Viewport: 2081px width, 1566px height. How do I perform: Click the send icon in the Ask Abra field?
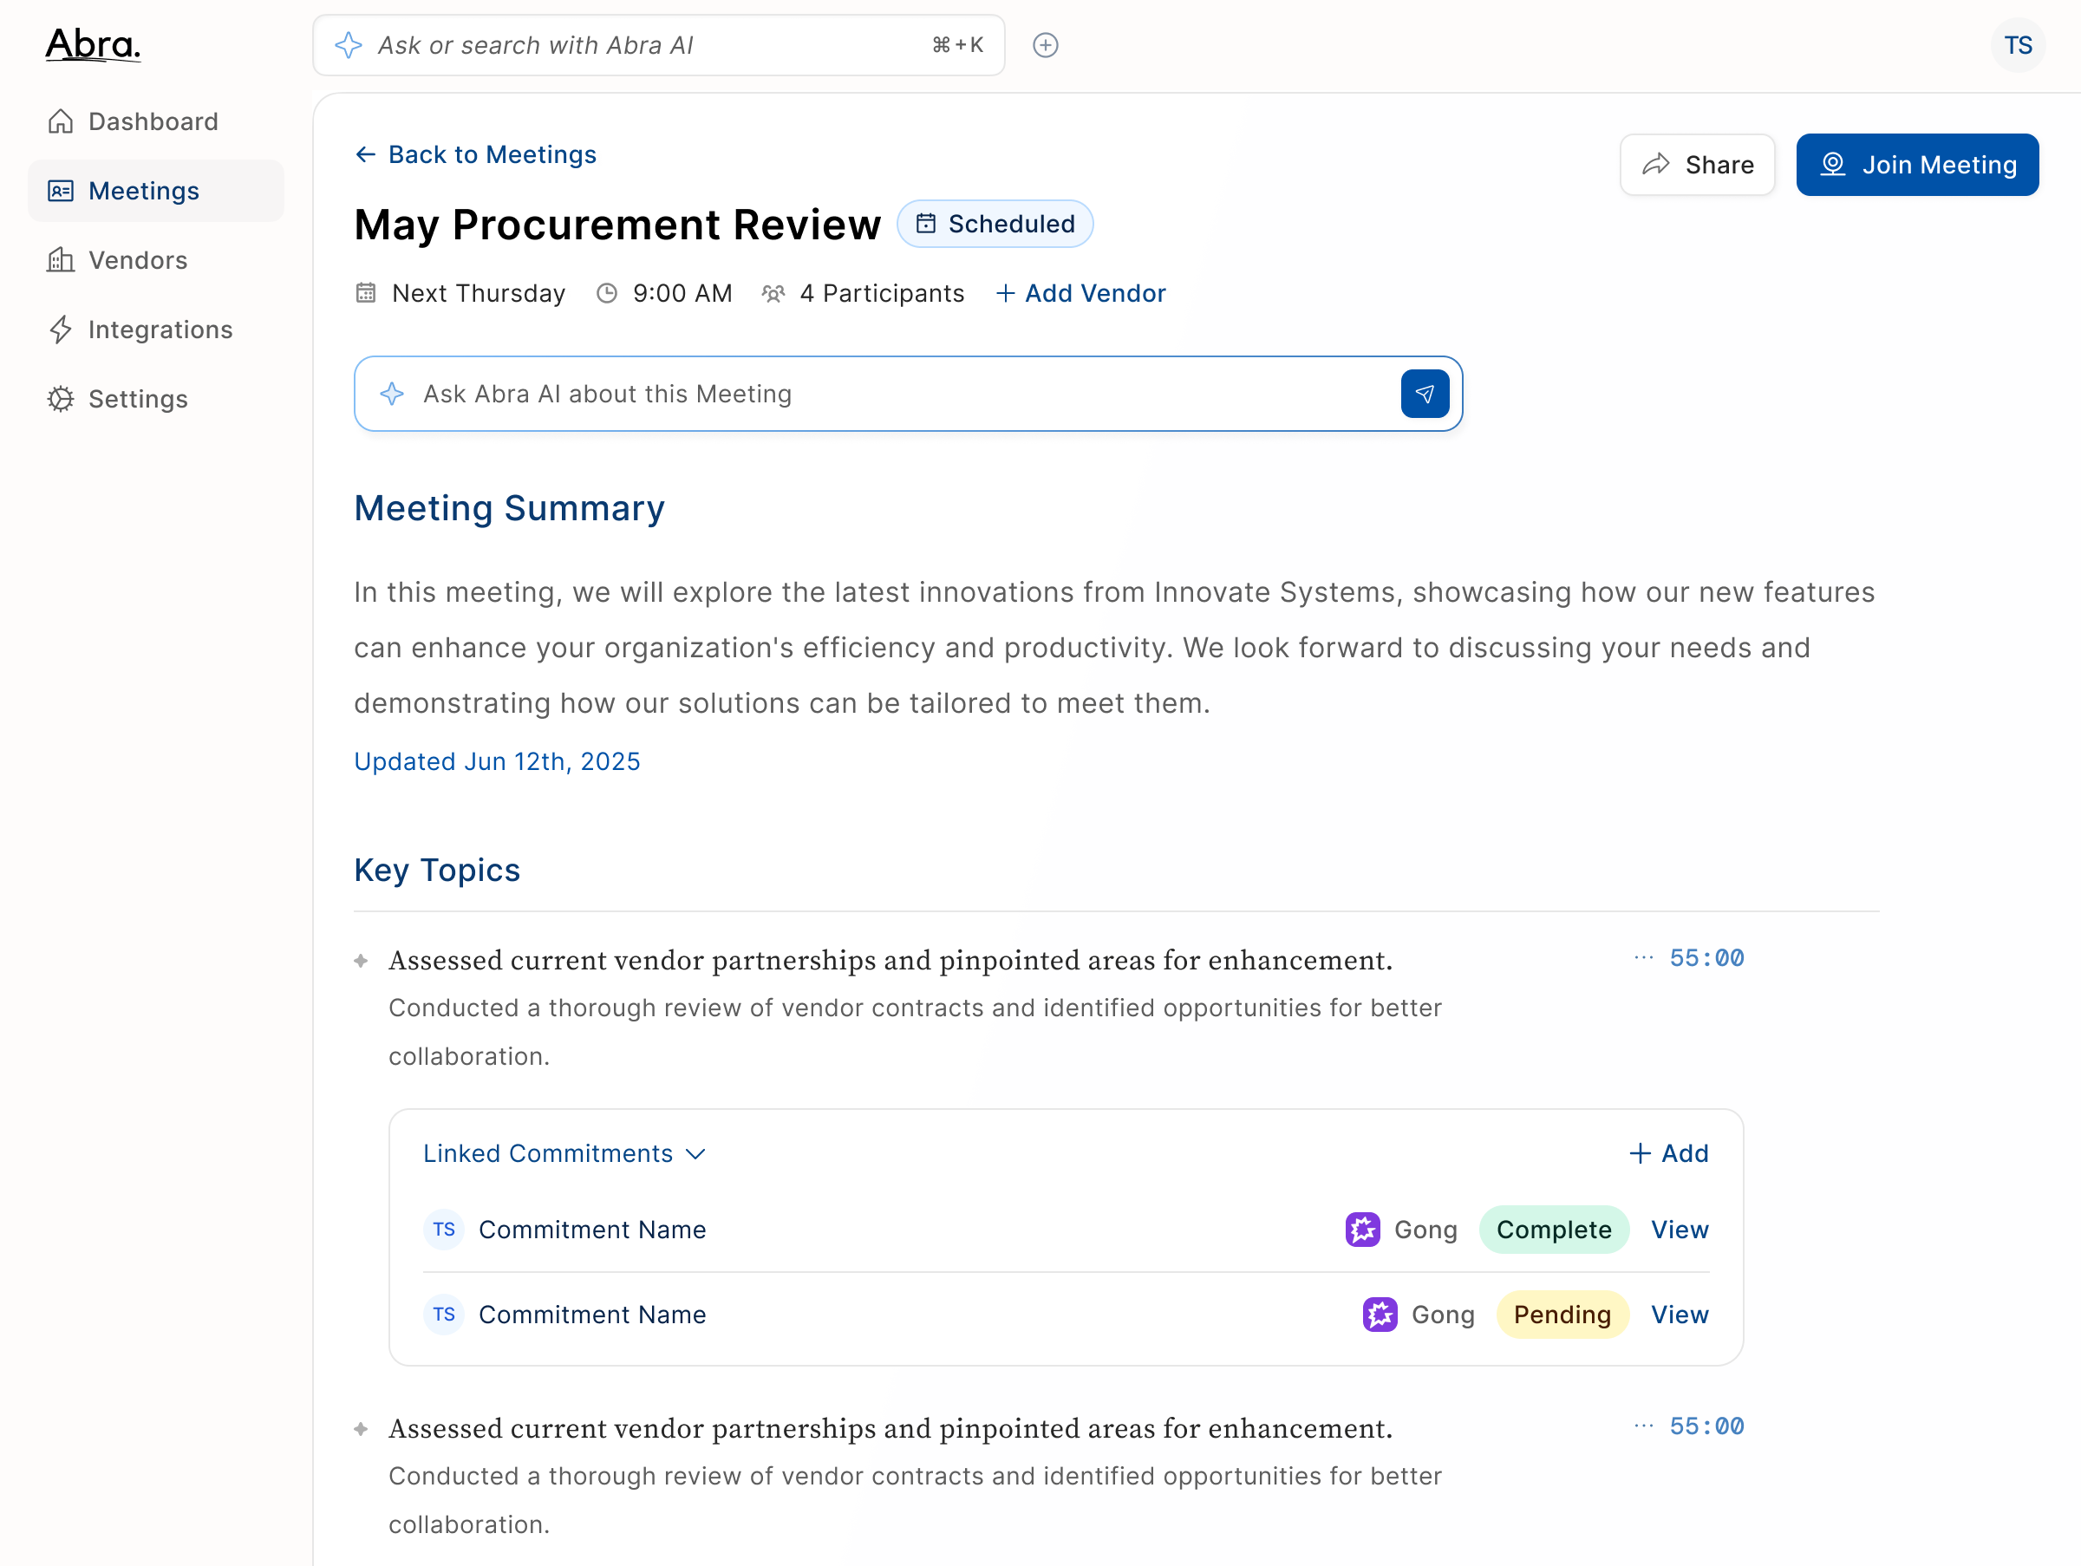click(1425, 393)
